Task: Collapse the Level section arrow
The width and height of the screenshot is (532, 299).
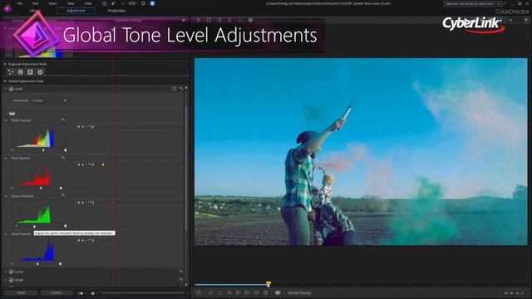Action: [x=6, y=89]
